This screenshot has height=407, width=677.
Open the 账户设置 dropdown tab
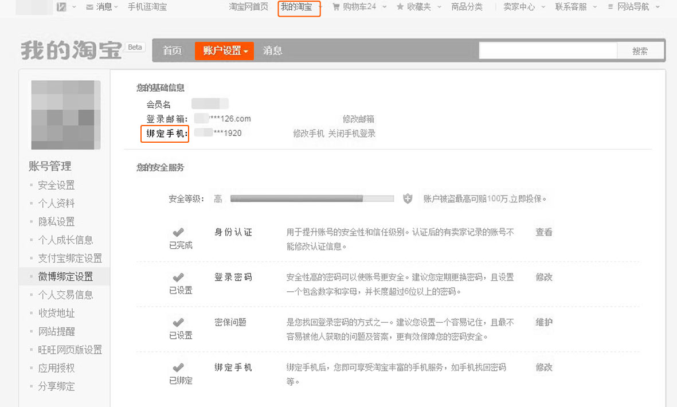pyautogui.click(x=225, y=51)
